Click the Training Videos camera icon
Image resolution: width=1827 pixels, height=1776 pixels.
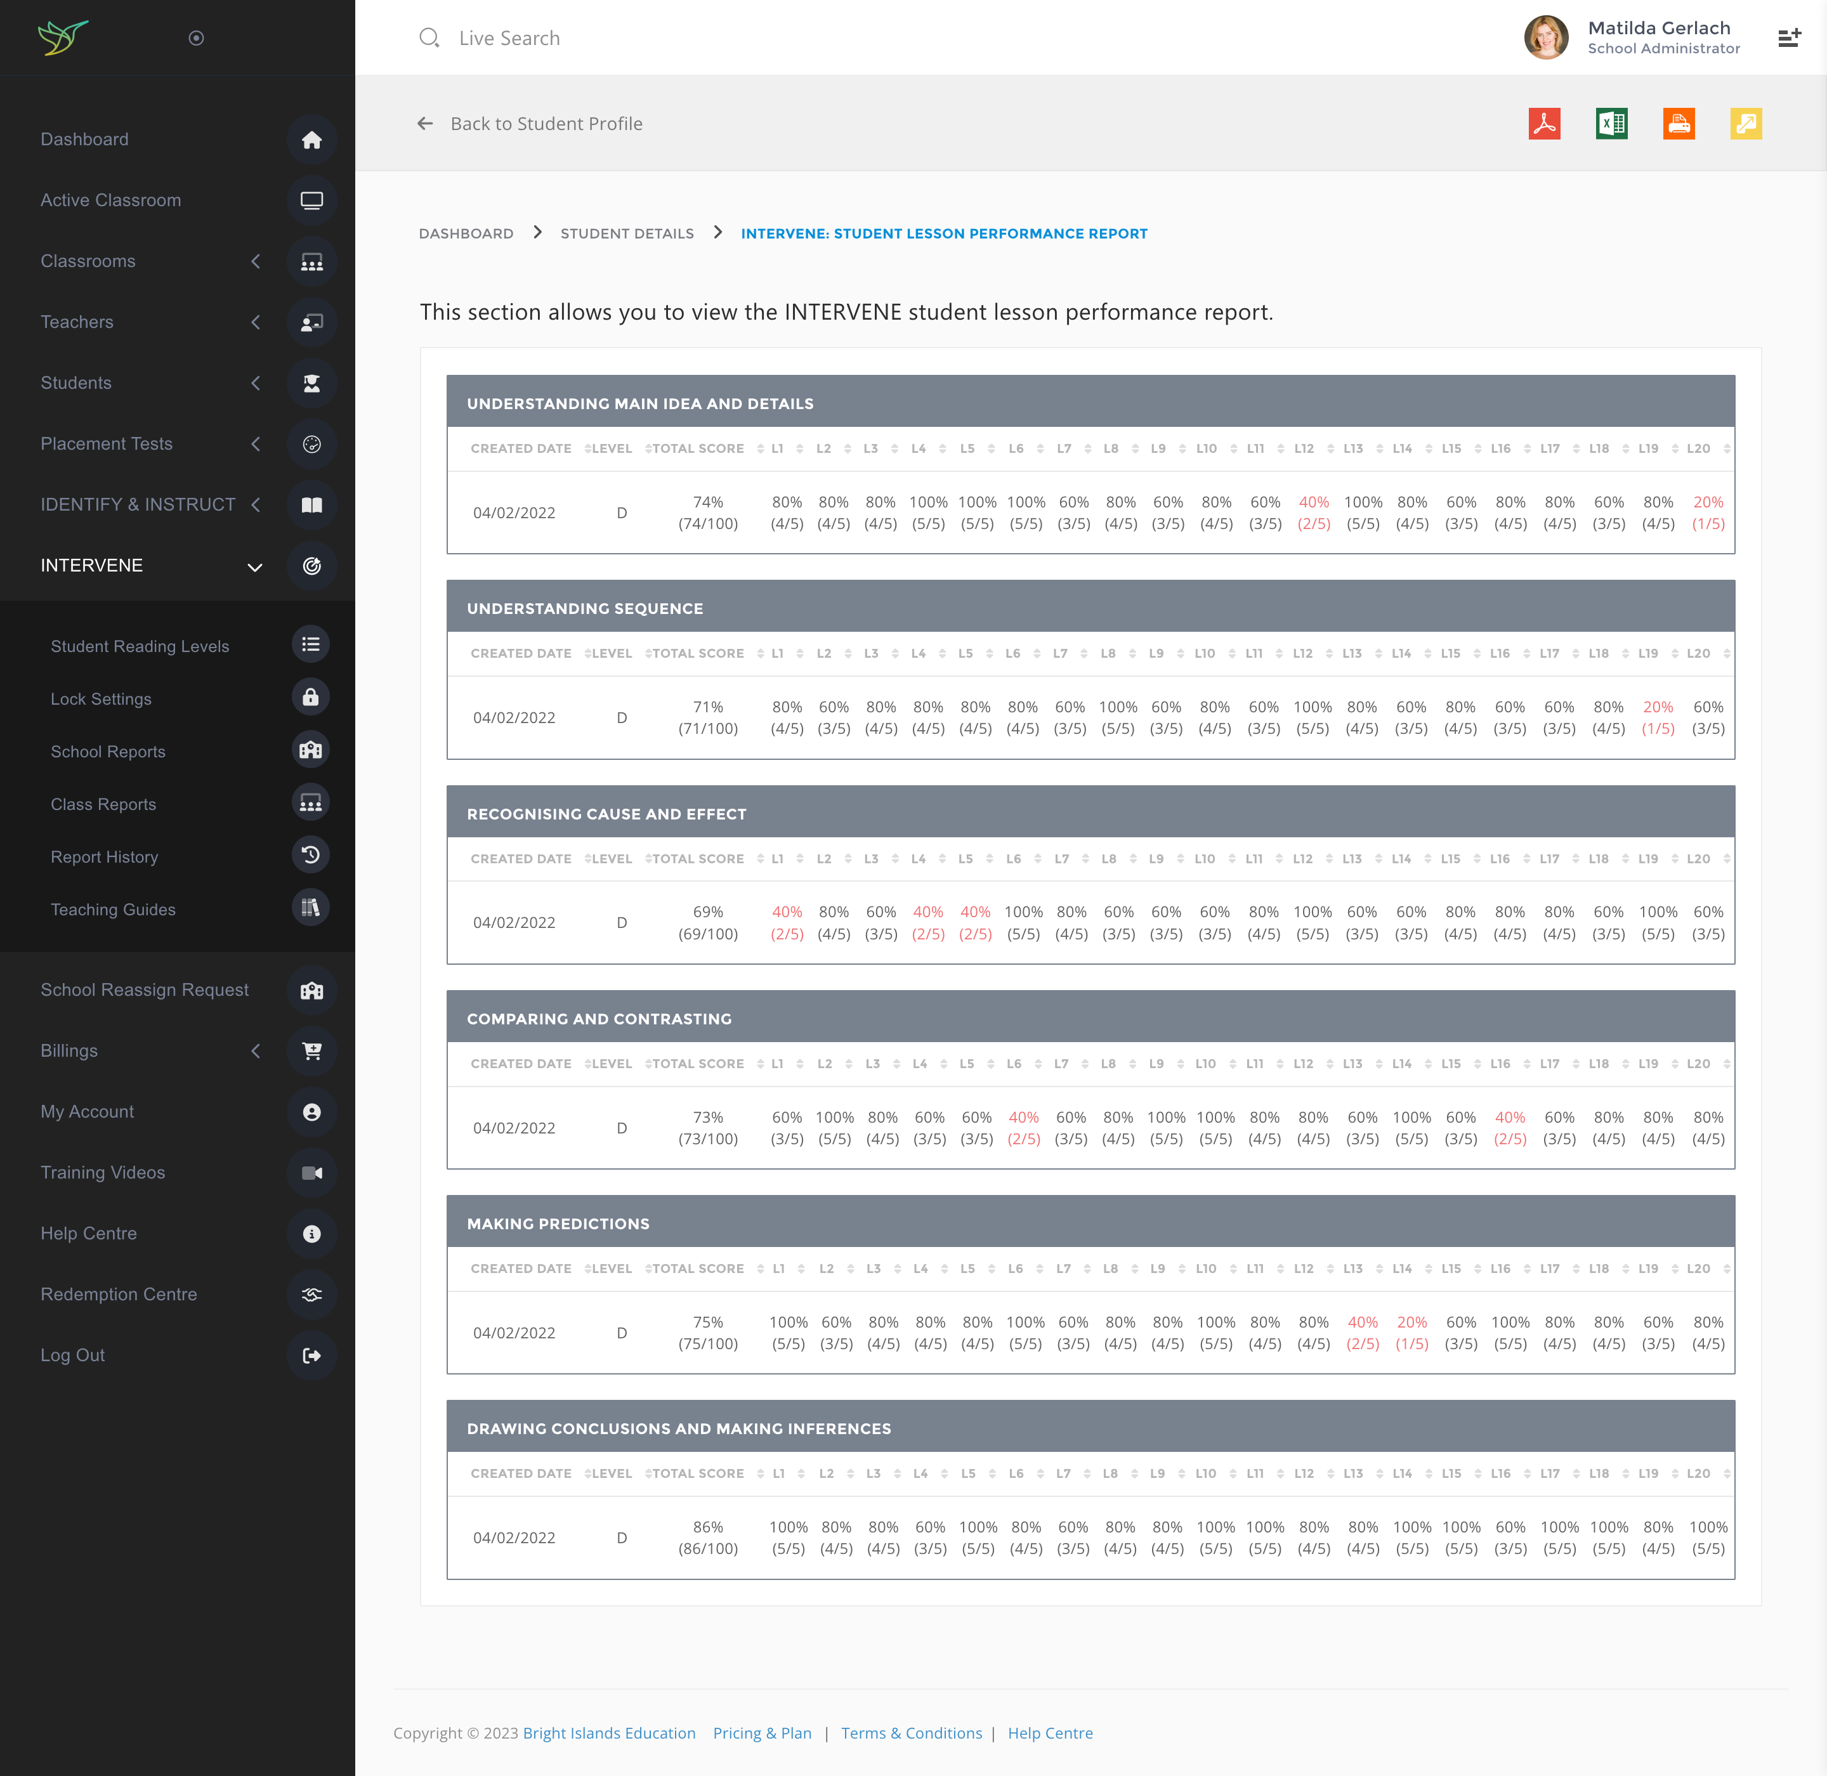pyautogui.click(x=311, y=1173)
